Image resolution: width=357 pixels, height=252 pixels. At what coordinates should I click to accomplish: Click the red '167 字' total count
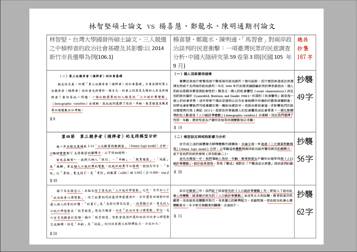click(304, 57)
